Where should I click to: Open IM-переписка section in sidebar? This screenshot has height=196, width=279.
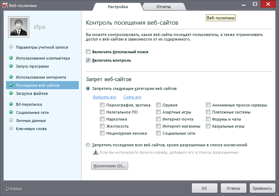(x=29, y=104)
